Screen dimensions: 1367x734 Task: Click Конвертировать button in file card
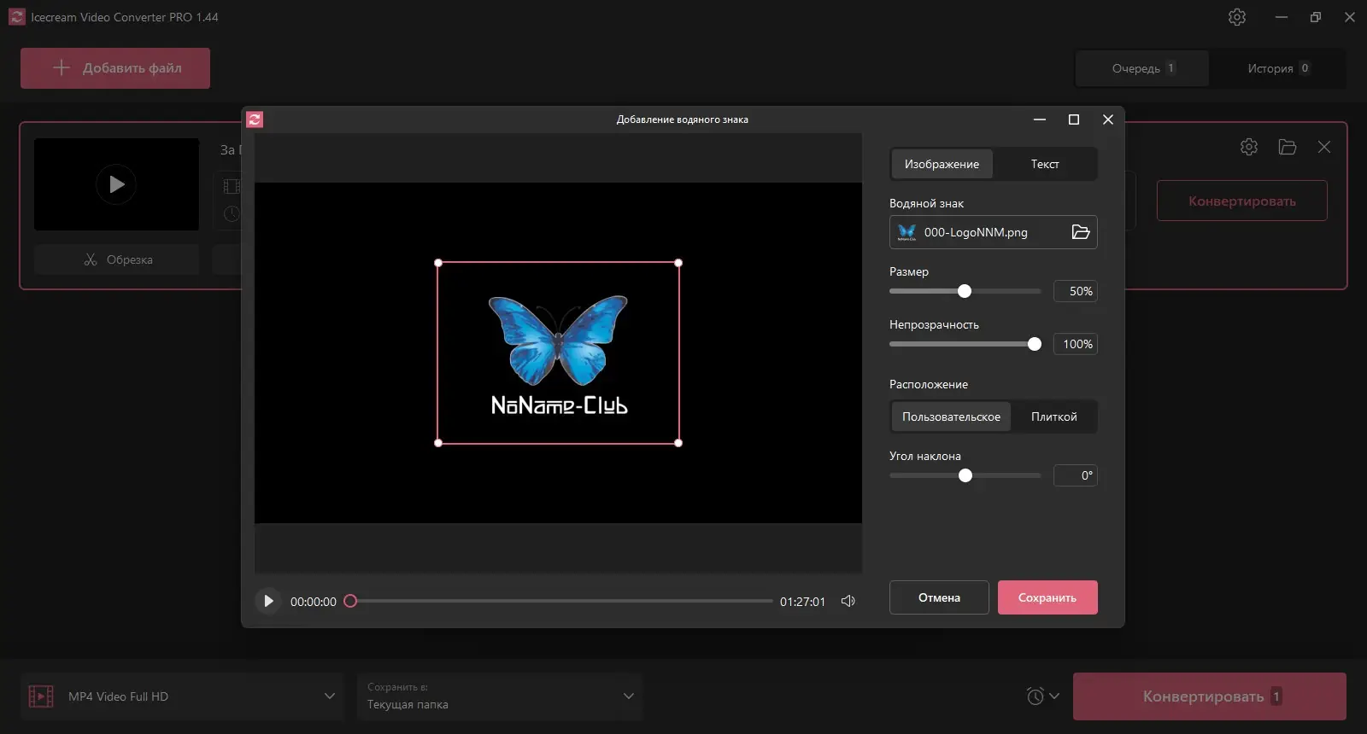click(x=1242, y=201)
